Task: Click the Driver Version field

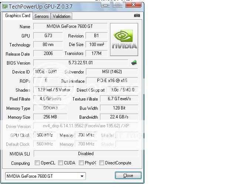Action: [x=86, y=126]
